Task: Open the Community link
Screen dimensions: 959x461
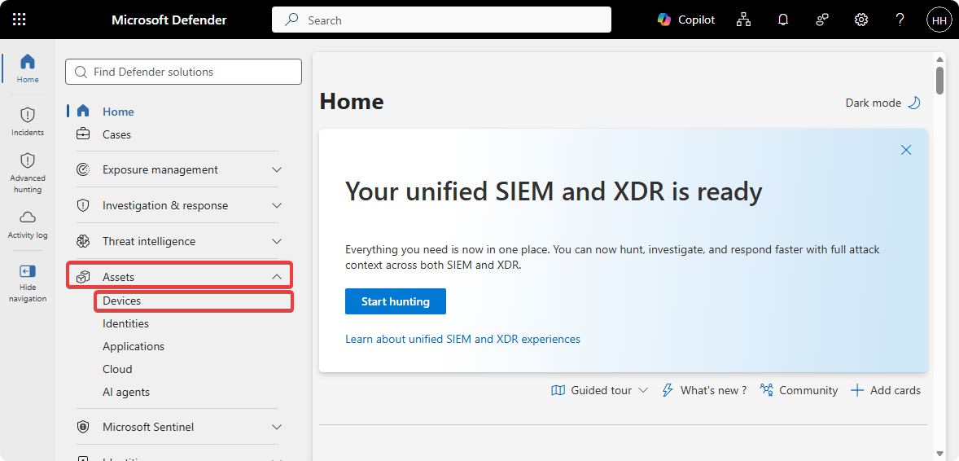Action: (808, 390)
